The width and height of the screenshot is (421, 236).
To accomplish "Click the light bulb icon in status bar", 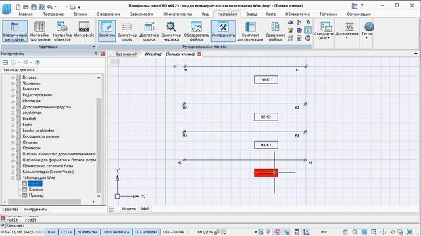I will coord(268,232).
